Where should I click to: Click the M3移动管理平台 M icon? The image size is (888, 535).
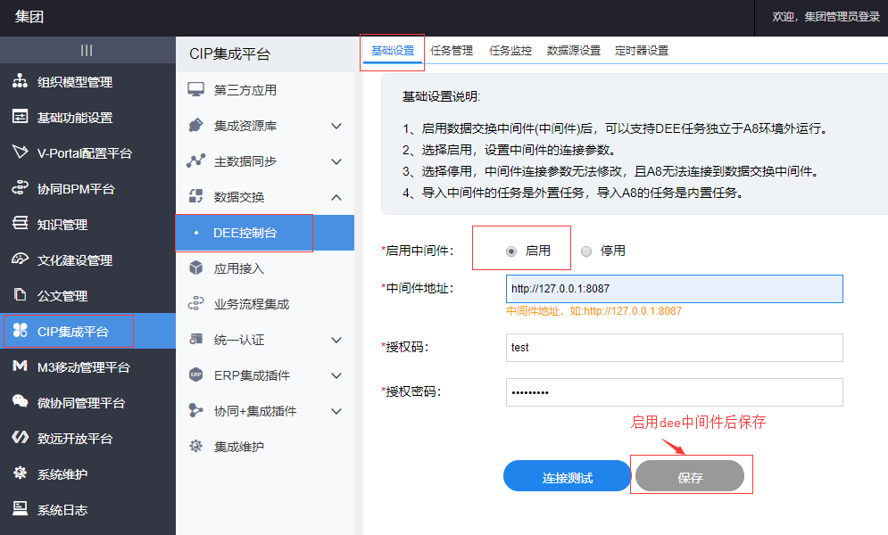(20, 366)
